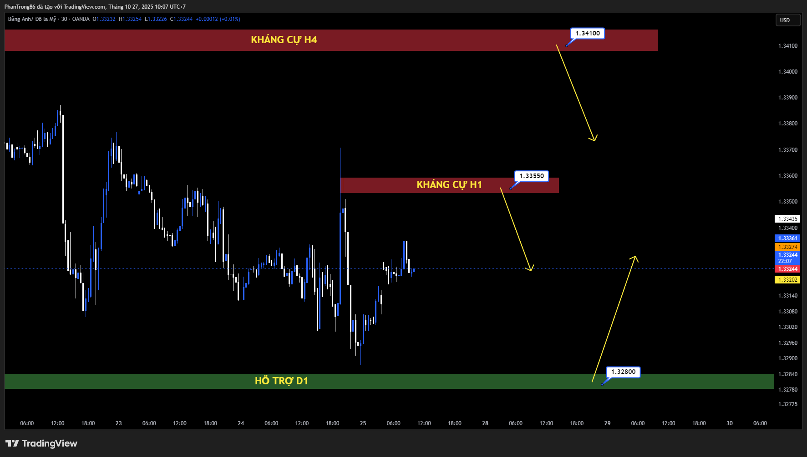Viewport: 807px width, 457px height.
Task: Click the white 1.33435 price axis label
Action: click(x=787, y=219)
